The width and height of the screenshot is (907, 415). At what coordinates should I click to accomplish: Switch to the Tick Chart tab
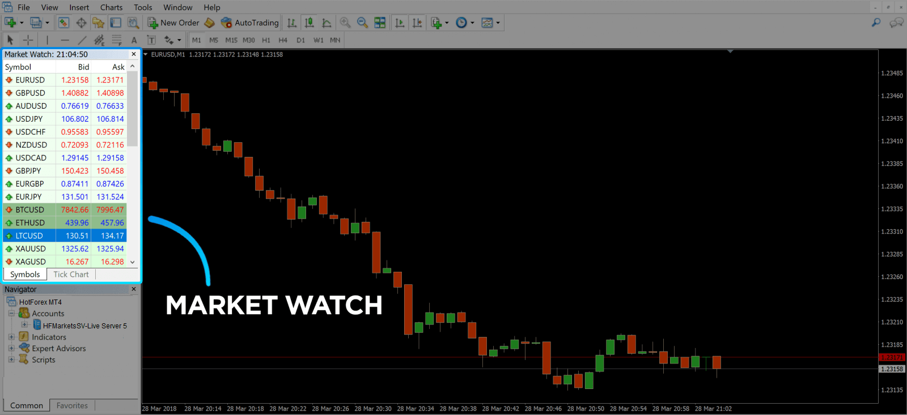[71, 275]
